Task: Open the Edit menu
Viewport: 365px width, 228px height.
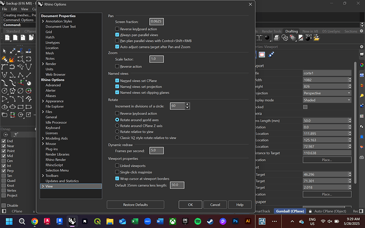Action: click(14, 9)
